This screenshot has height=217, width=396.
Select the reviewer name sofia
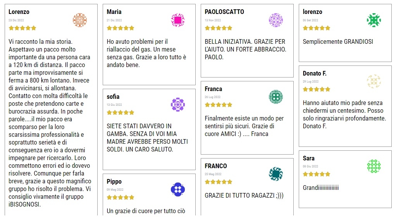point(113,96)
